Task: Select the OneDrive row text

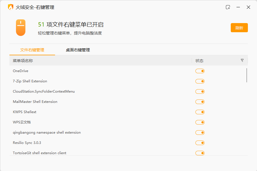Action: click(21, 71)
